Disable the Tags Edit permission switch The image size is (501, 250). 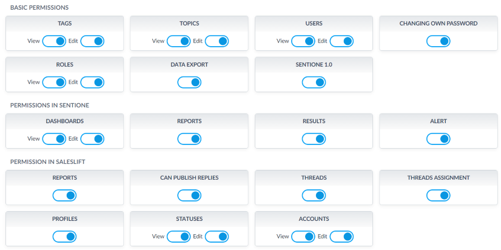92,41
